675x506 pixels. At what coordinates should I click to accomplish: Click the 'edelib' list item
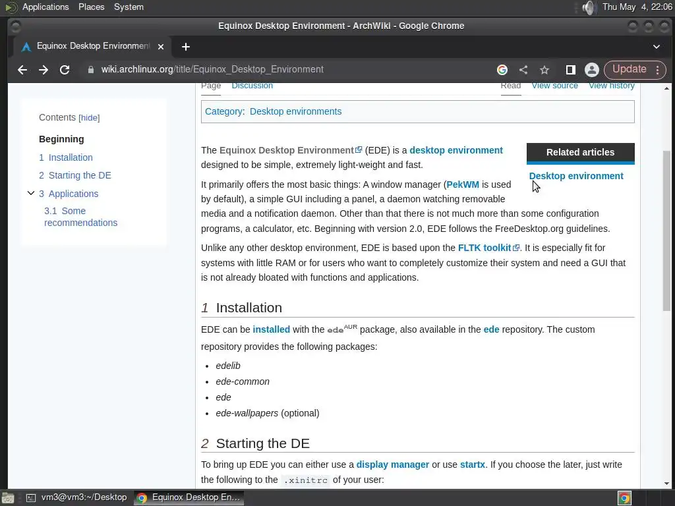[228, 366]
